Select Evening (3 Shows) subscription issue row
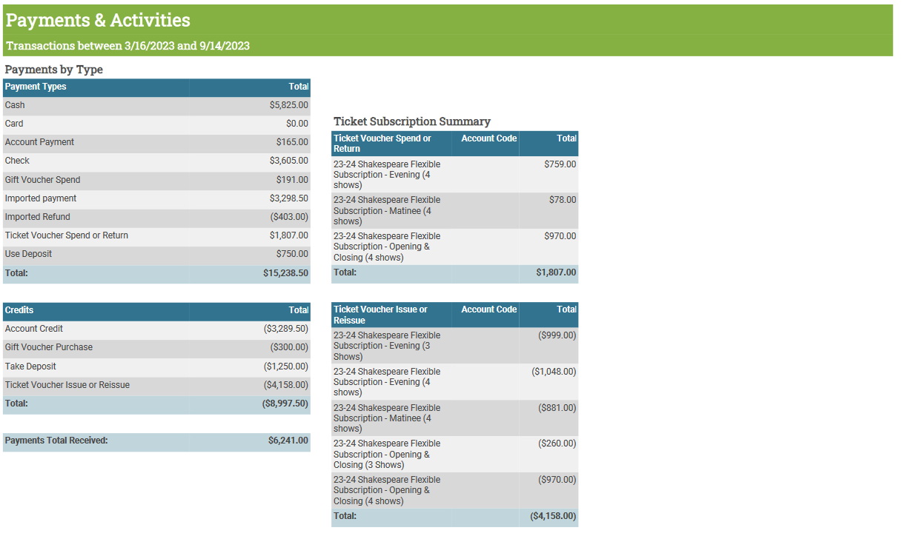 455,346
